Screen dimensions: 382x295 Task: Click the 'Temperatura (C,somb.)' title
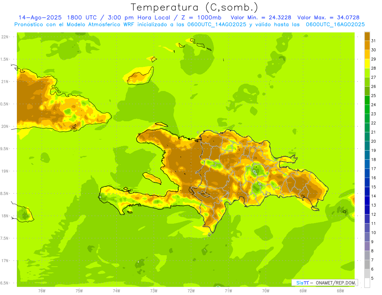click(x=194, y=7)
